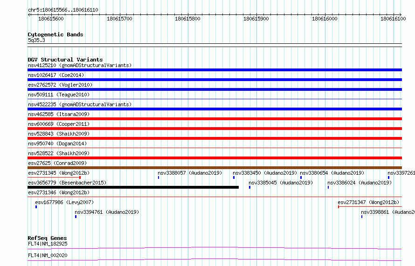Select the nsv1026417 (Coe2014) variant label
The height and width of the screenshot is (266, 415).
56,75
